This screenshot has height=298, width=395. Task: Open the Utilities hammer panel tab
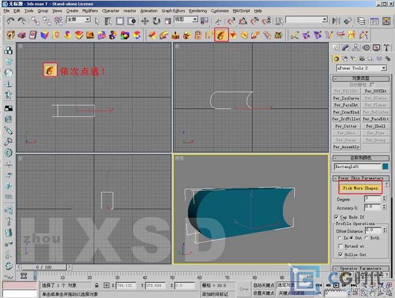(x=386, y=48)
